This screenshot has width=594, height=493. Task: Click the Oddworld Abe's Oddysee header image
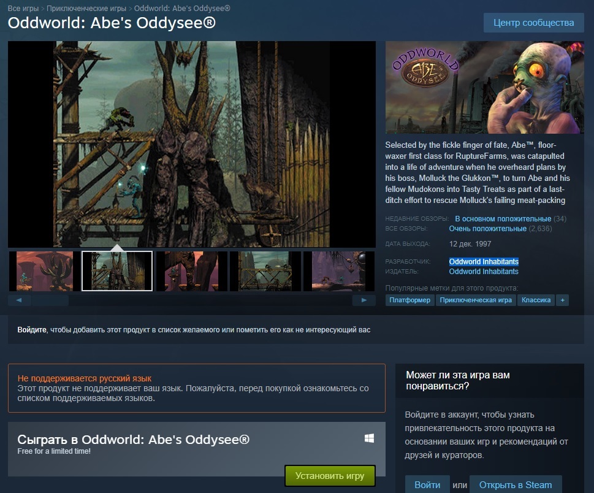coord(484,87)
